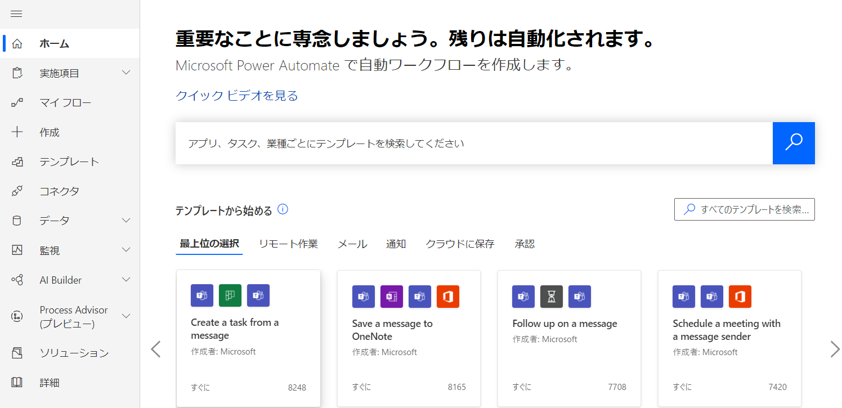842x408 pixels.
Task: Go to next templates with right arrow
Action: [835, 349]
